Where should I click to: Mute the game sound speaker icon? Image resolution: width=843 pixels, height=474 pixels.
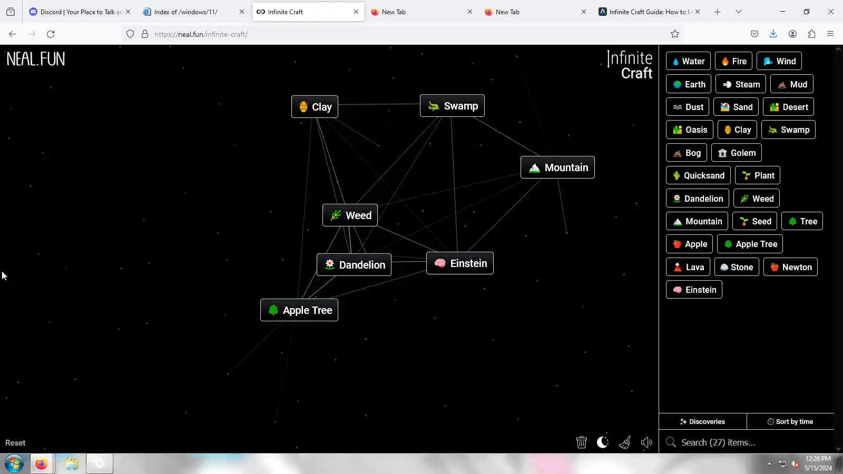click(646, 442)
